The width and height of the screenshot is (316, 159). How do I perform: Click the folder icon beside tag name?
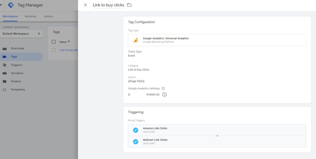pos(129,5)
